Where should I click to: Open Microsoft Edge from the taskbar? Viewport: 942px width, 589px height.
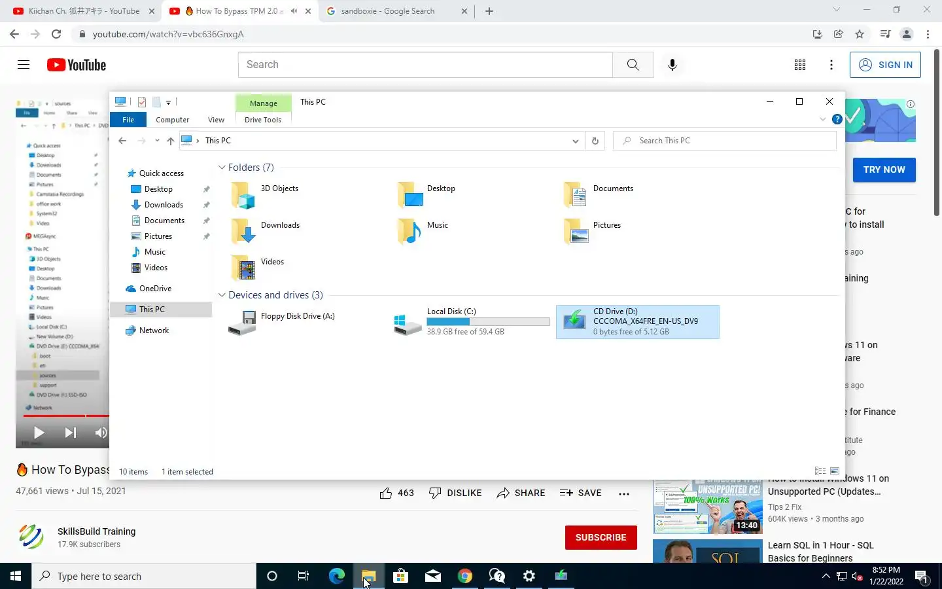336,576
